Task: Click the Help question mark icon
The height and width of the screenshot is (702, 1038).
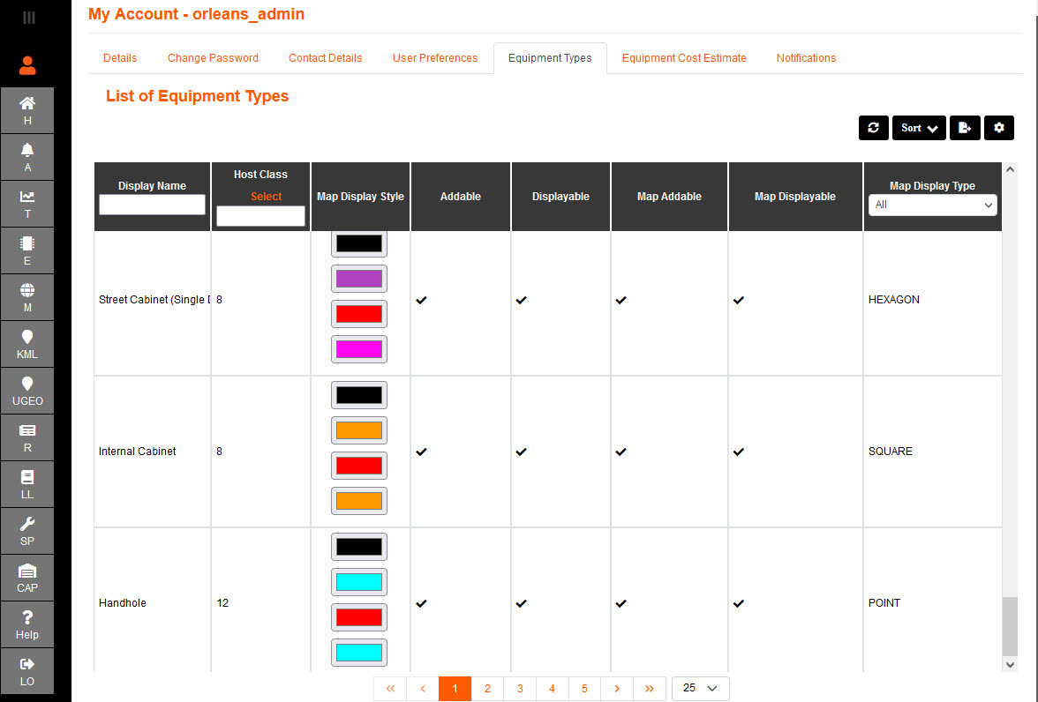Action: [x=27, y=624]
